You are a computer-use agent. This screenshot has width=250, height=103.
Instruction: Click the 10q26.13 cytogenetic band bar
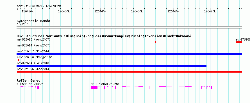(129, 27)
